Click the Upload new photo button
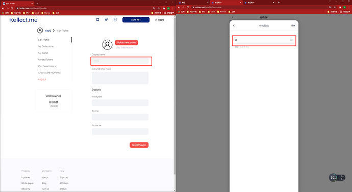The width and height of the screenshot is (352, 192). pyautogui.click(x=127, y=42)
